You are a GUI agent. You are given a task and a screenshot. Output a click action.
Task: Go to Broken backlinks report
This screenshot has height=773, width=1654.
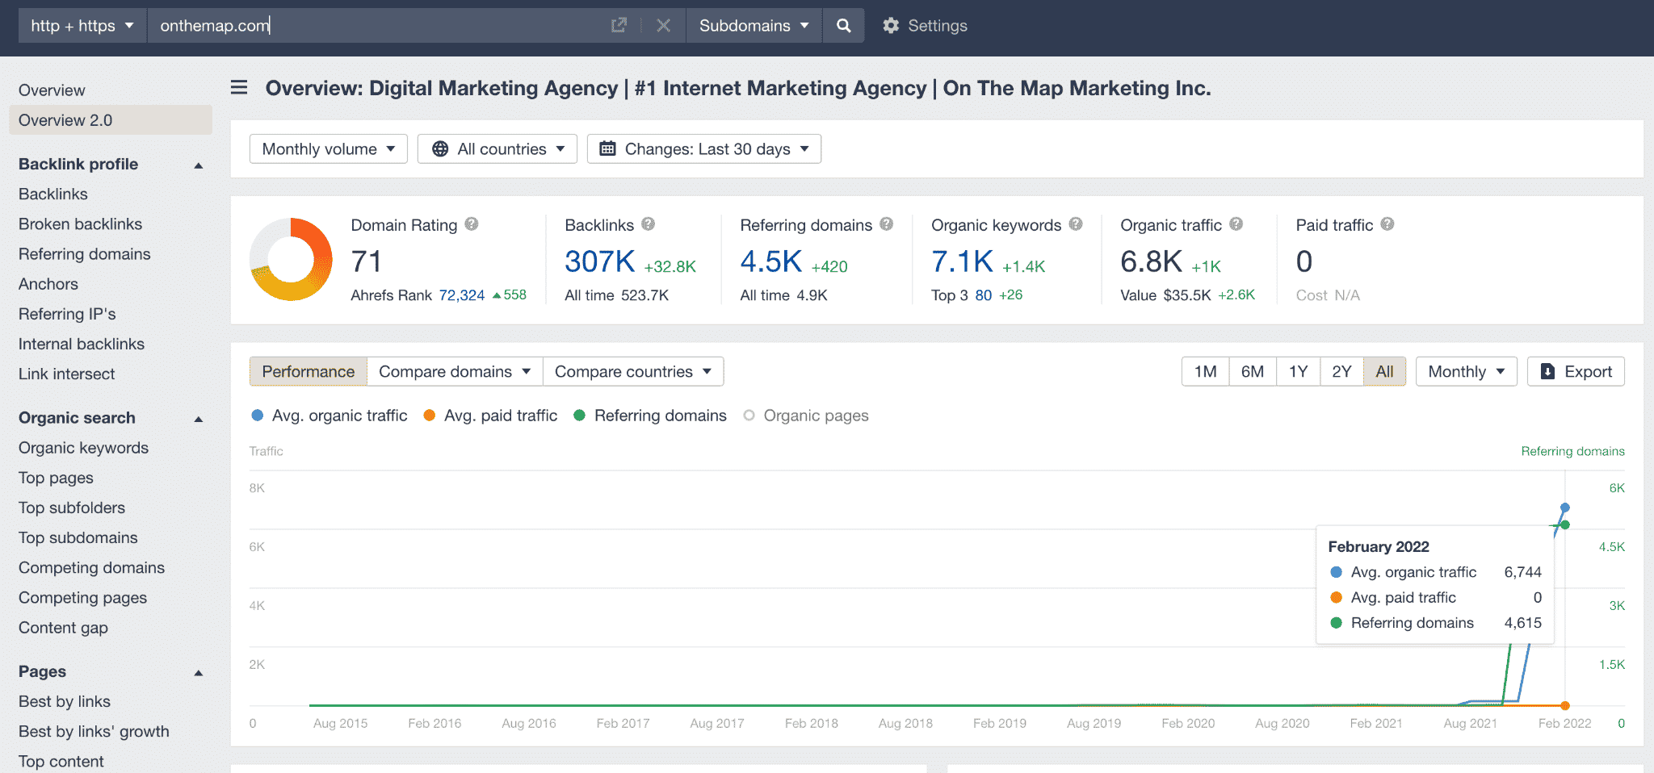pos(80,224)
